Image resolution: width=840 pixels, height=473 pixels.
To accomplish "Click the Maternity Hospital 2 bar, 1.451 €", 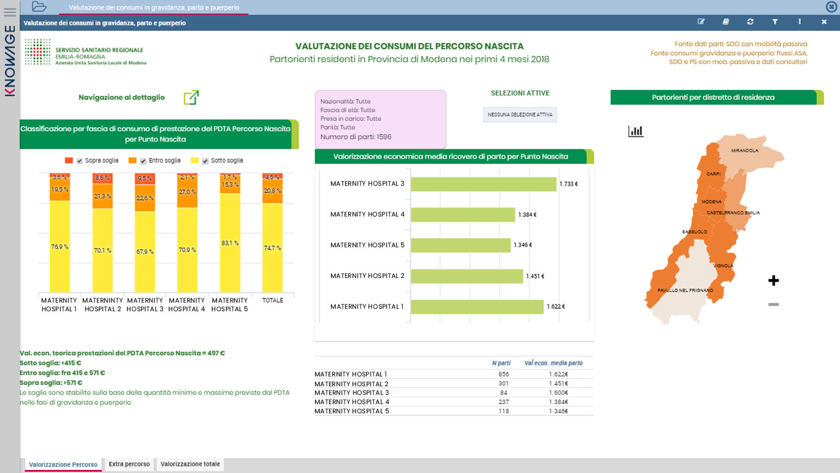I will coord(467,276).
